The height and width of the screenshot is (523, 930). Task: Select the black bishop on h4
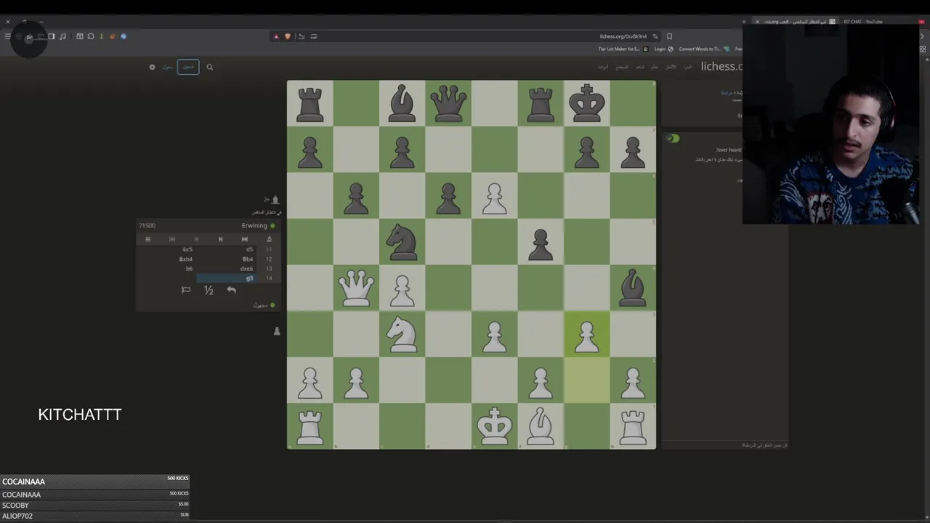click(x=633, y=288)
